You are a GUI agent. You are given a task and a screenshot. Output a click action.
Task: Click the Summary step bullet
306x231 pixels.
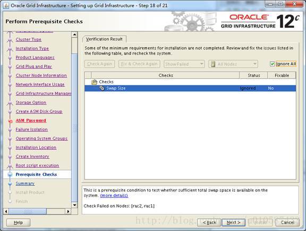pos(10,184)
